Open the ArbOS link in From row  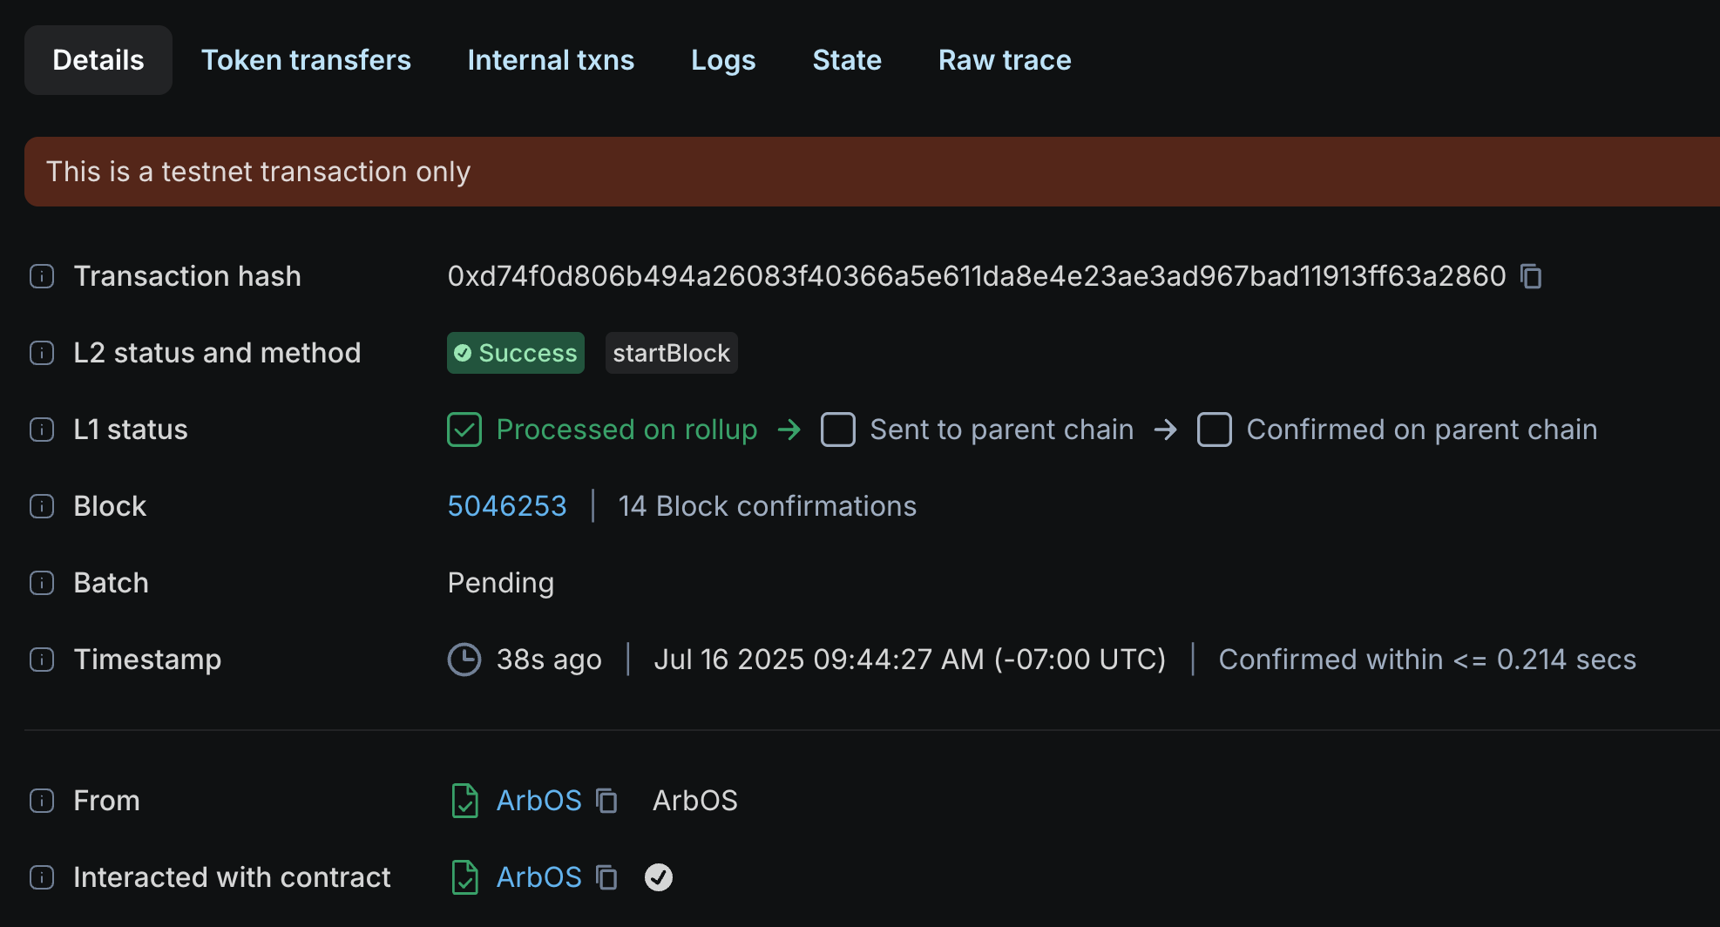pos(538,801)
